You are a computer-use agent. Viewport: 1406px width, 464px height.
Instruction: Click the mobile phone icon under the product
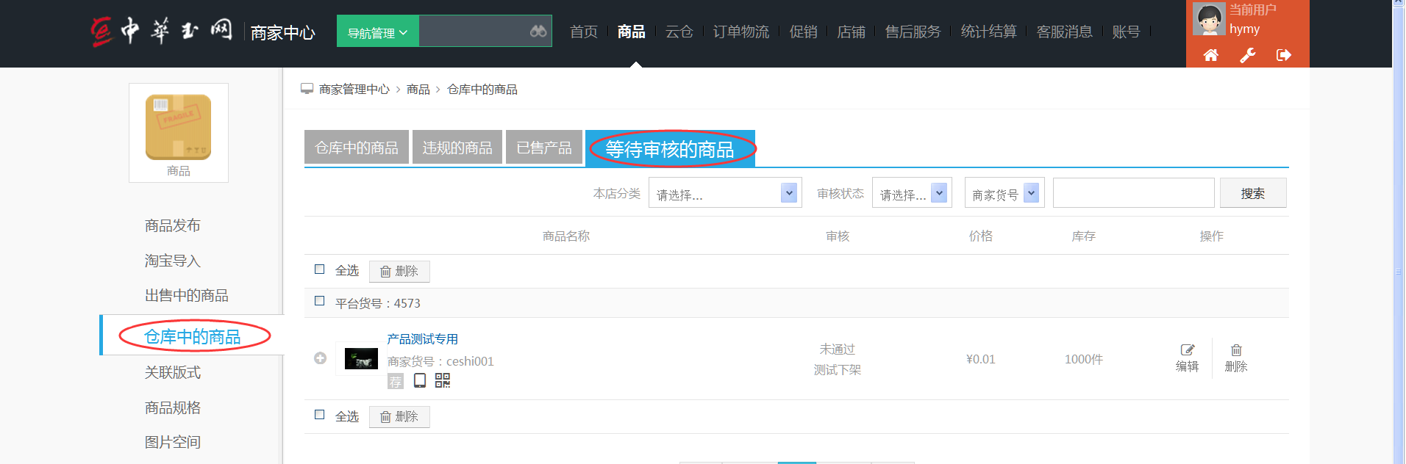pos(420,380)
